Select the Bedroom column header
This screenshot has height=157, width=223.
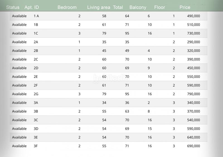67,7
